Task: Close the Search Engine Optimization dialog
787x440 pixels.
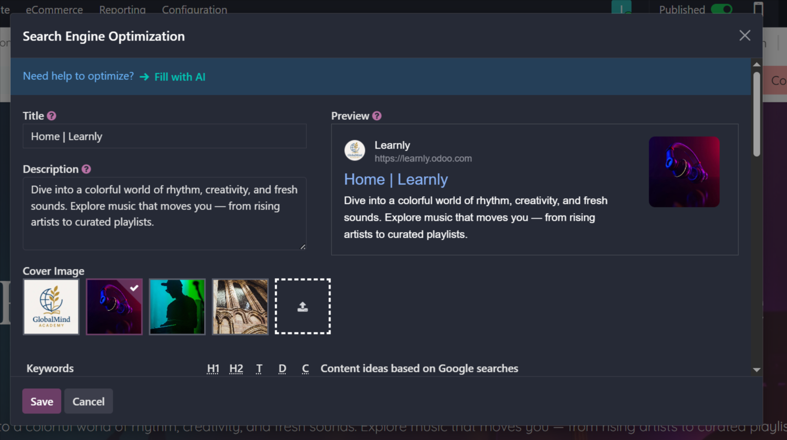Action: pos(744,35)
